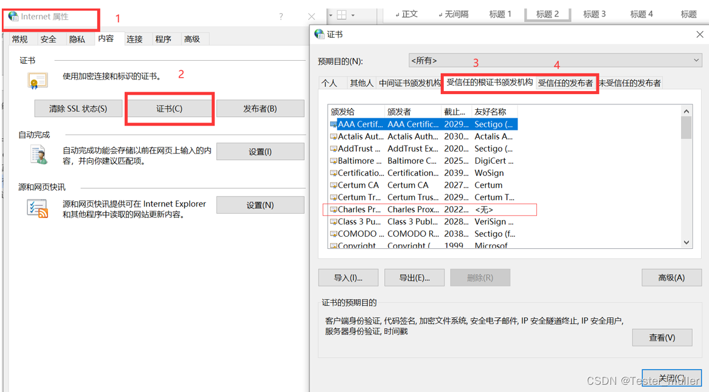Image resolution: width=709 pixels, height=392 pixels.
Task: Select the Baltimore CyberTrust certificate row
Action: point(424,161)
